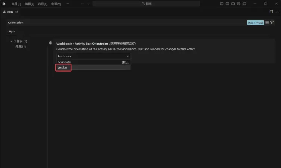Clear settings search input icon
The width and height of the screenshot is (281, 168).
point(267,23)
